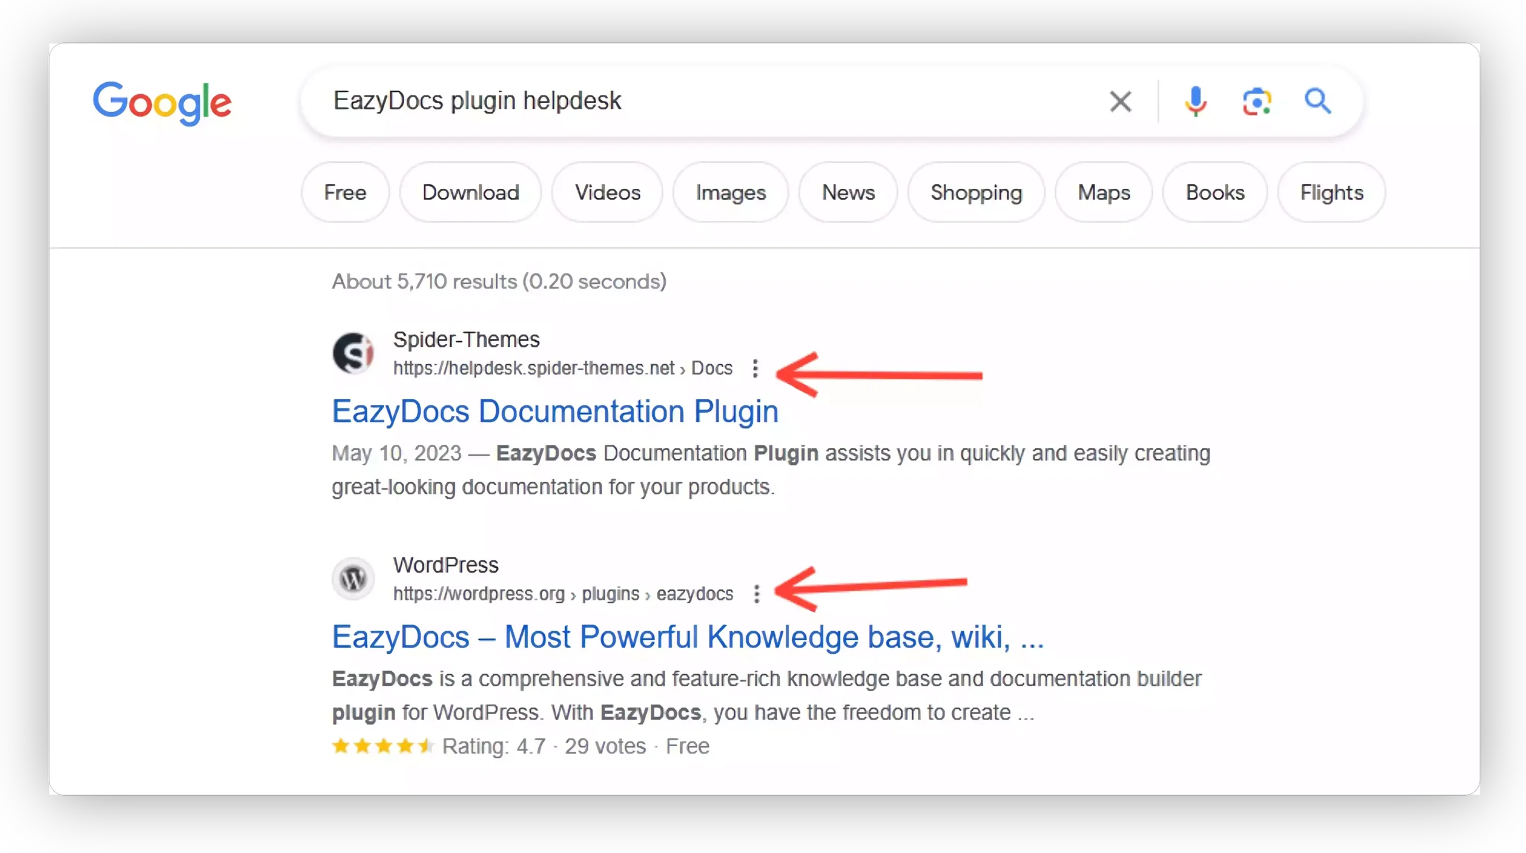This screenshot has height=853, width=1526.
Task: Open Google Lens image search icon
Action: pos(1257,101)
